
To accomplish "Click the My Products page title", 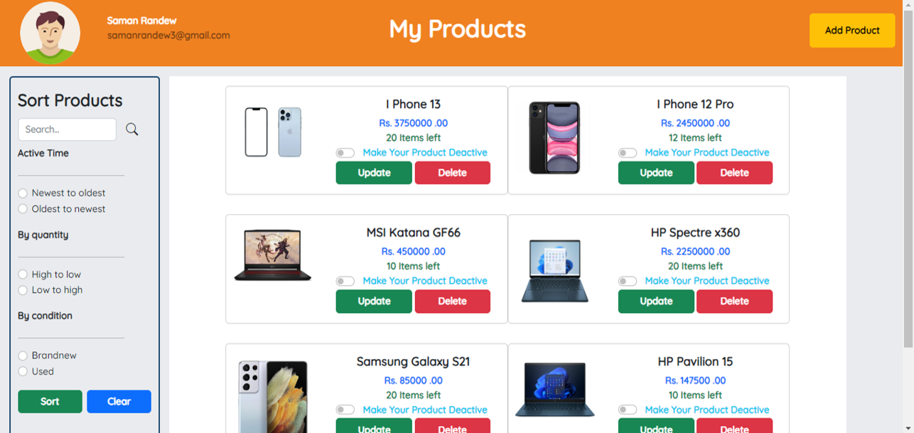I will 457,30.
